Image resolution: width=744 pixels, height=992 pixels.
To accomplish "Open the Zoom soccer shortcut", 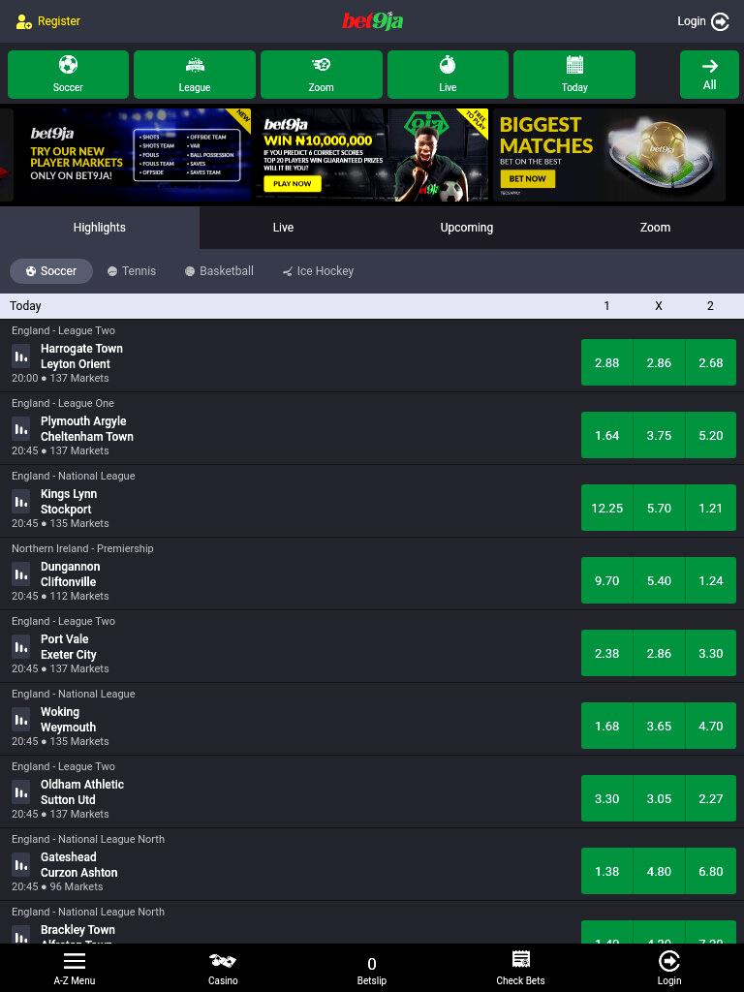I will (x=322, y=75).
